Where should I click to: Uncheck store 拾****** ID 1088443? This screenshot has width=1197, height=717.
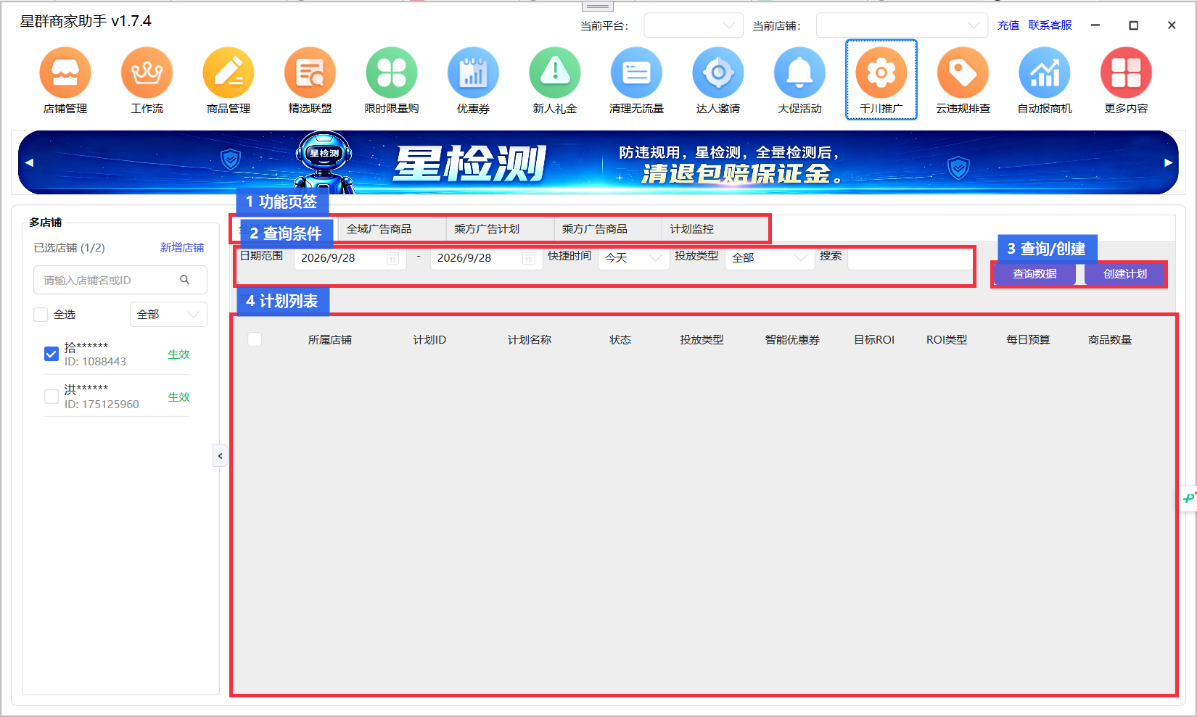pos(52,354)
